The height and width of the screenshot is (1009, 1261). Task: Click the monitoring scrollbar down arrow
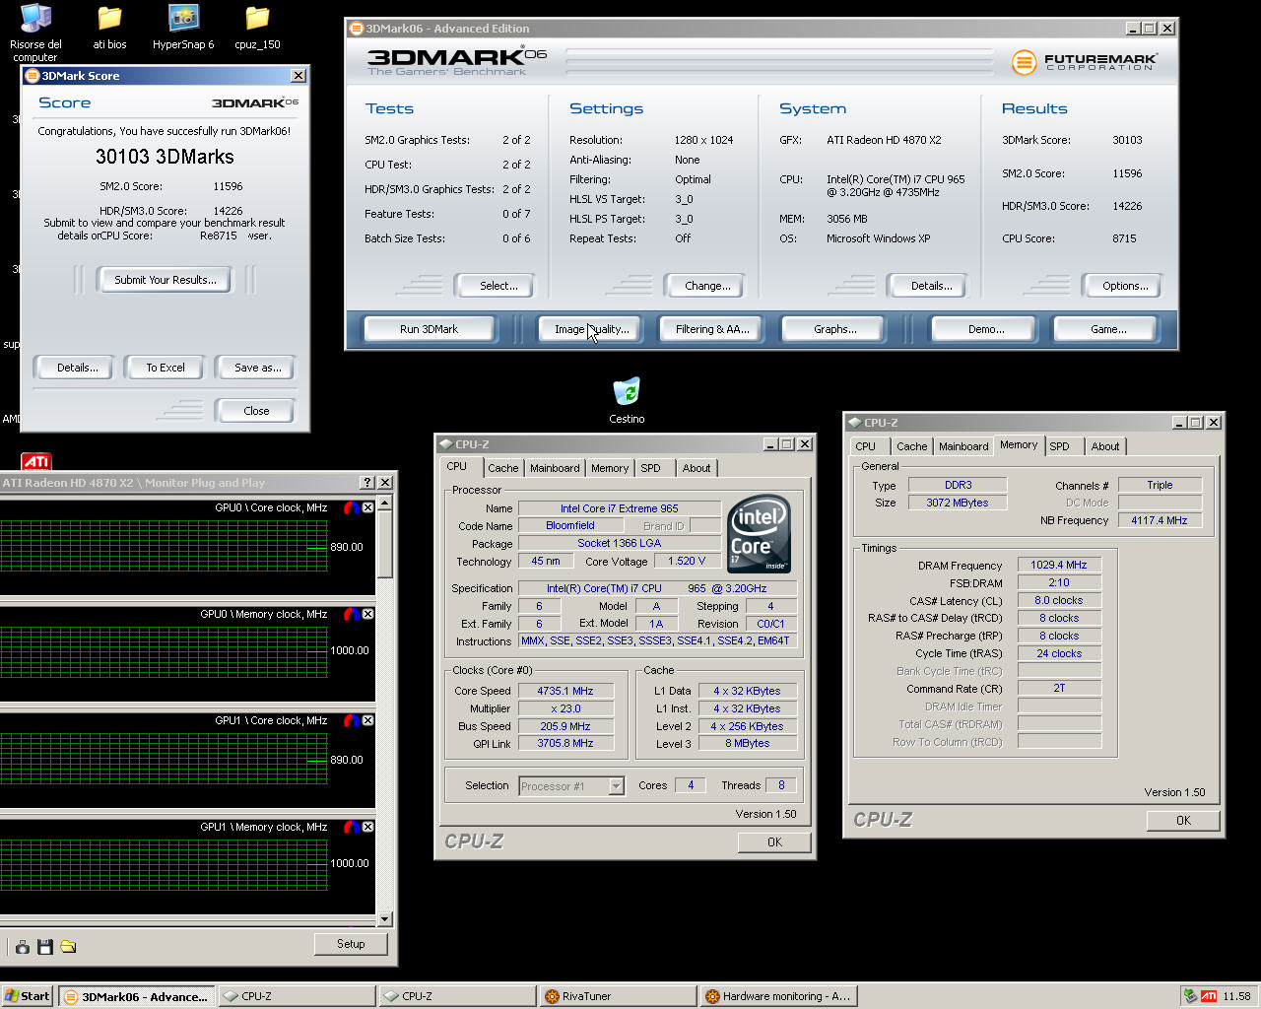pos(385,919)
